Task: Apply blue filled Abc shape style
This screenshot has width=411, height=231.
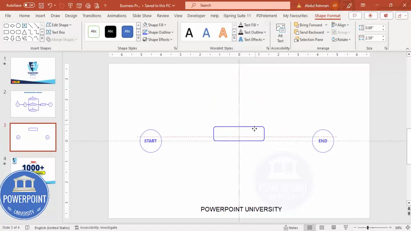Action: coord(127,31)
